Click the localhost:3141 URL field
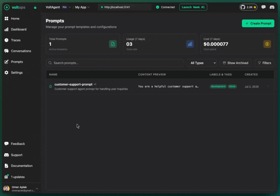Screen dimensions: 280x196 (x=124, y=7)
